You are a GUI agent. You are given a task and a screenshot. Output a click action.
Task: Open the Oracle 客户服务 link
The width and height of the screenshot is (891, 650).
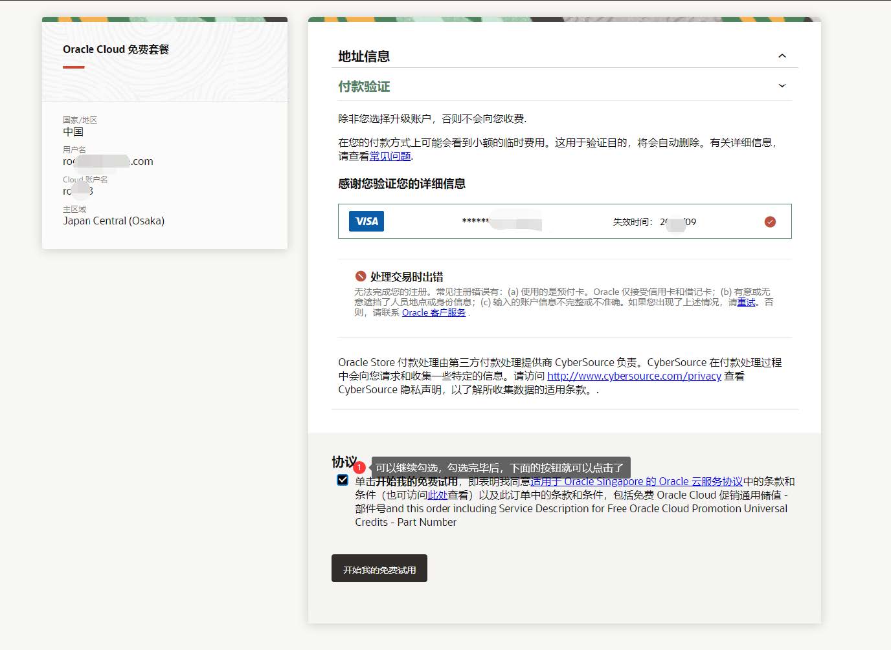[434, 312]
